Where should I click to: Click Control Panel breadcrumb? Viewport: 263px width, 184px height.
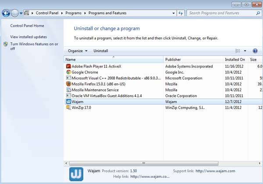pos(47,13)
